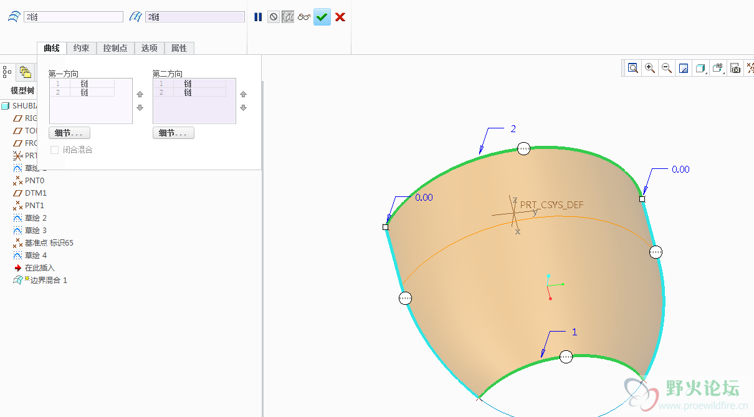Select the no preview mode icon
754x417 pixels.
[274, 17]
